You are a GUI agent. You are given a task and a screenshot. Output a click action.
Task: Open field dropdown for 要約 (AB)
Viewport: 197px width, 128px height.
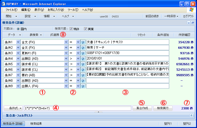(x=66, y=75)
